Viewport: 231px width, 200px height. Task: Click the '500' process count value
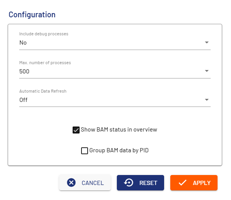(x=25, y=72)
